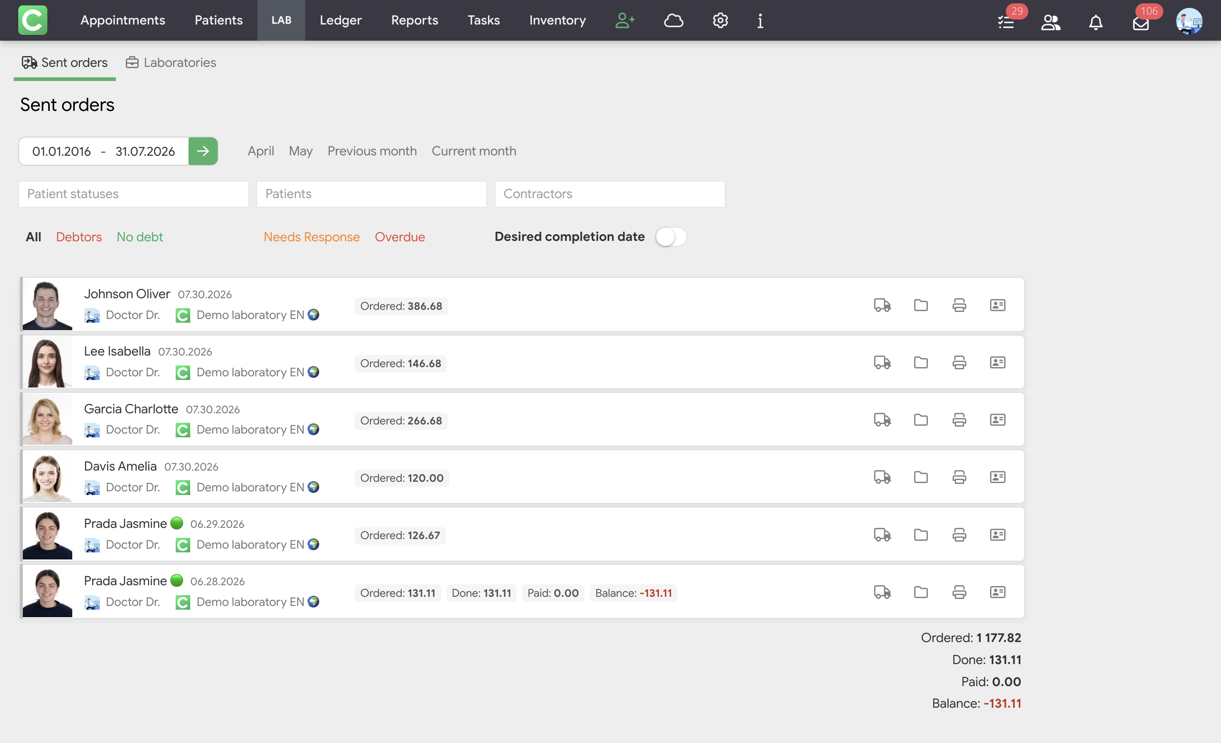Open folder icon for Johnson Oliver order

click(x=921, y=305)
